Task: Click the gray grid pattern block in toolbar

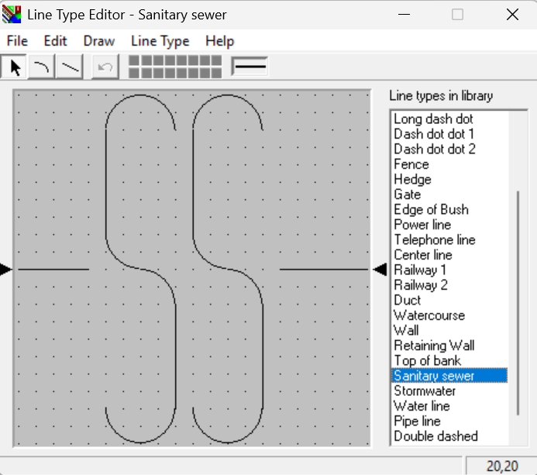Action: coord(174,67)
